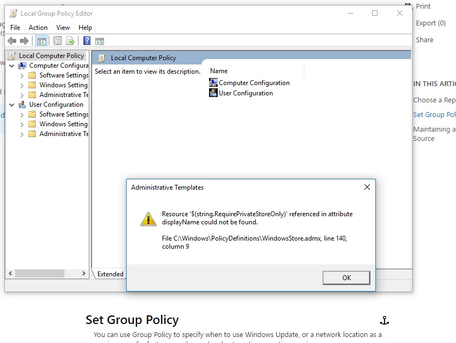456x343 pixels.
Task: Close the Local Group Policy Editor window
Action: pos(400,14)
